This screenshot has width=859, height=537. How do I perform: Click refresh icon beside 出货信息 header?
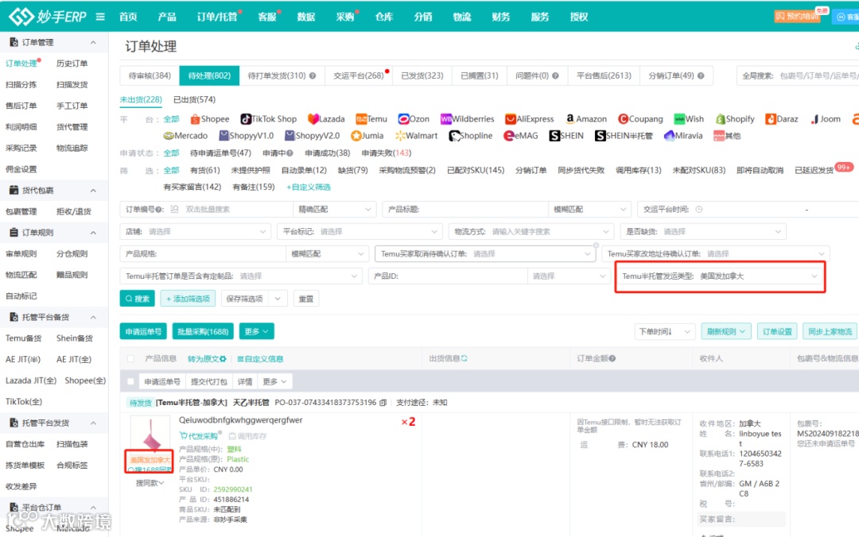[x=464, y=358]
